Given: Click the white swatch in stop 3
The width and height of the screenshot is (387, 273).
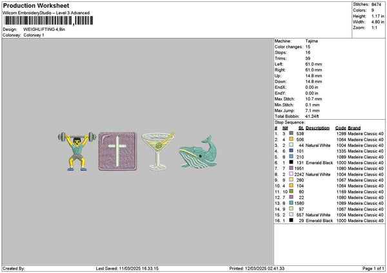Looking at the screenshot, I should [292, 145].
